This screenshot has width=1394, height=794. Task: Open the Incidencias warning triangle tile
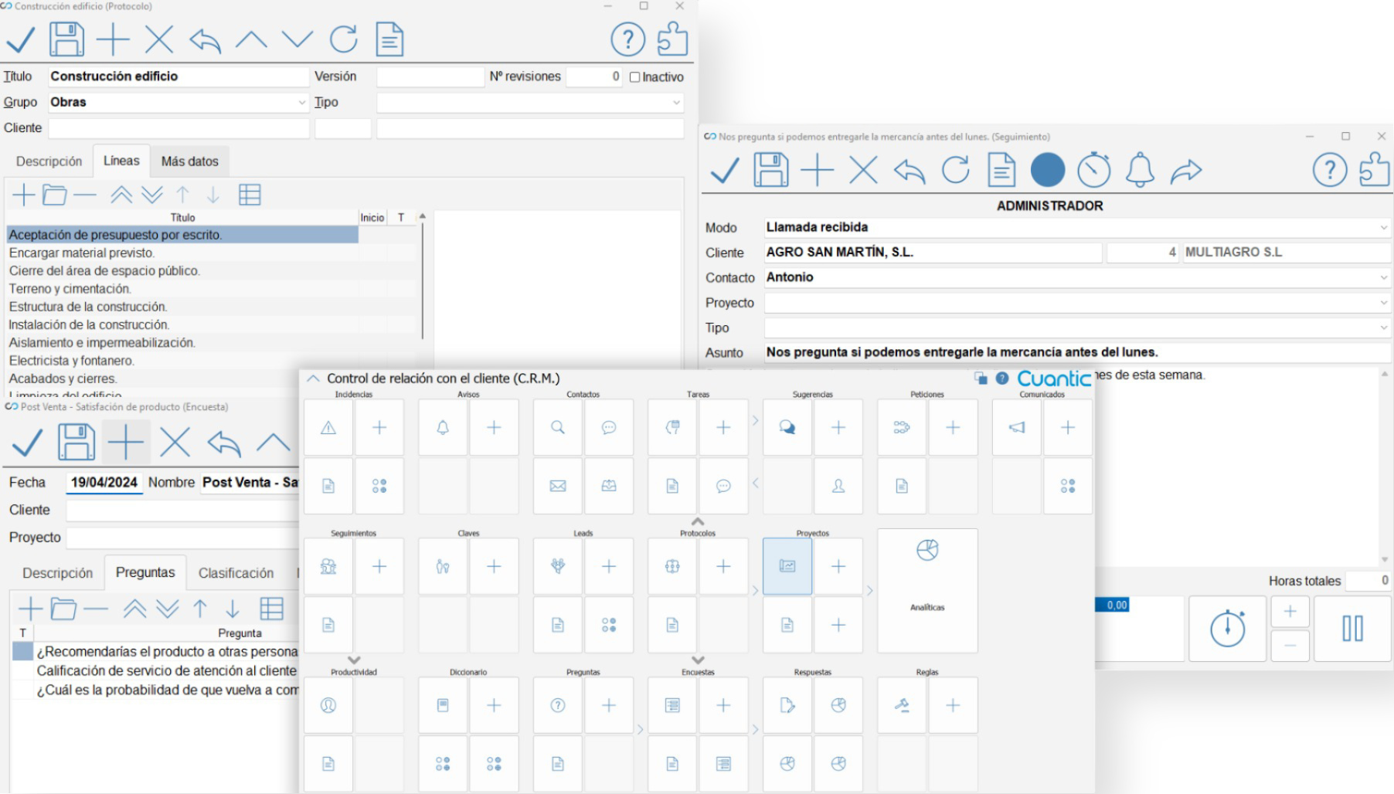[328, 427]
